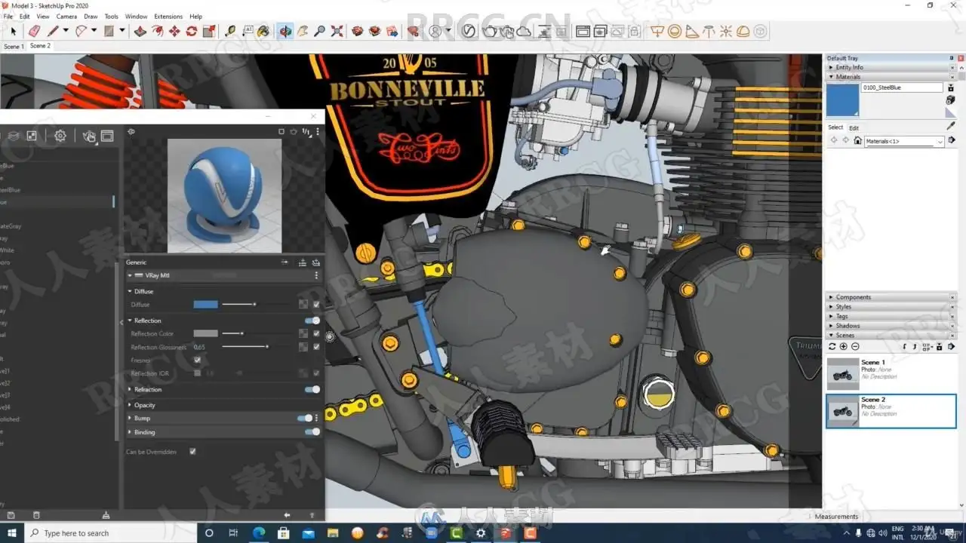Switch to the Scene 1 tab
966x543 pixels.
tap(14, 47)
